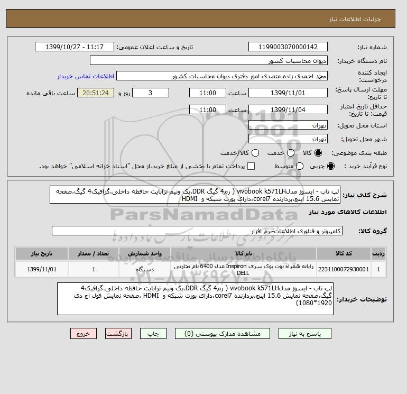The width and height of the screenshot is (407, 394).
Task: Click the خروج exit button
Action: click(84, 334)
